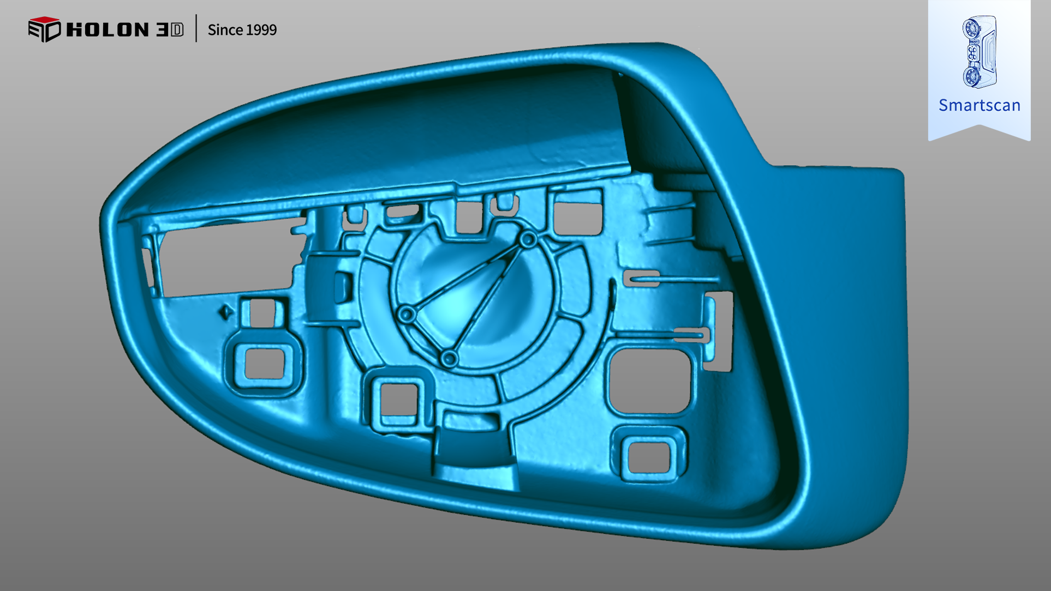Click the framed square cutout at lower right

click(x=648, y=456)
